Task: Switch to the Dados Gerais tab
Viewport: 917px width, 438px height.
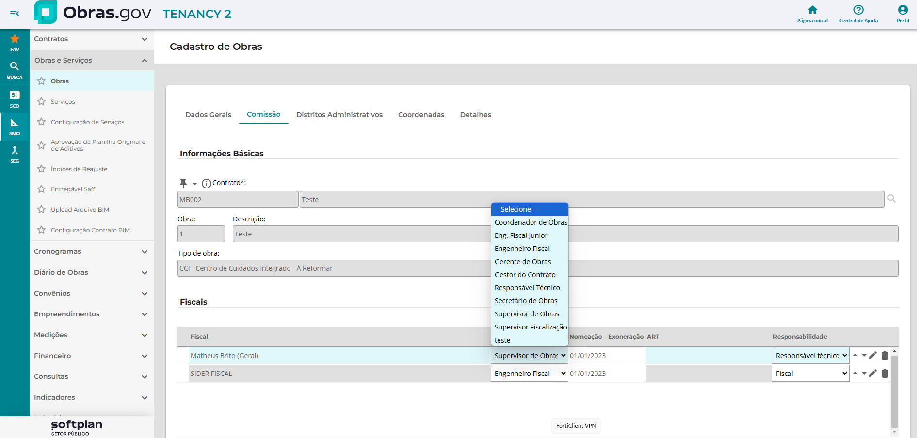Action: pyautogui.click(x=208, y=115)
